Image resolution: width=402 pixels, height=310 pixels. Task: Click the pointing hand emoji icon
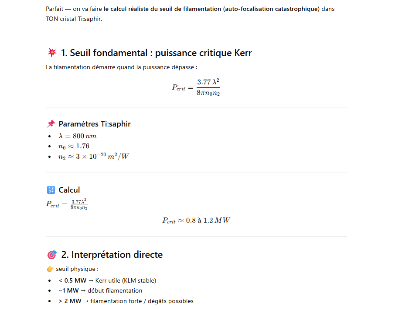pos(50,269)
